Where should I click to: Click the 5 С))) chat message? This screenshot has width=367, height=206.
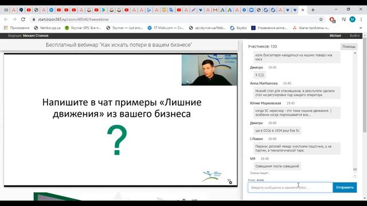[x=260, y=75]
